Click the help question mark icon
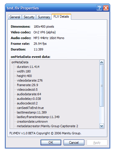 [x=99, y=8]
